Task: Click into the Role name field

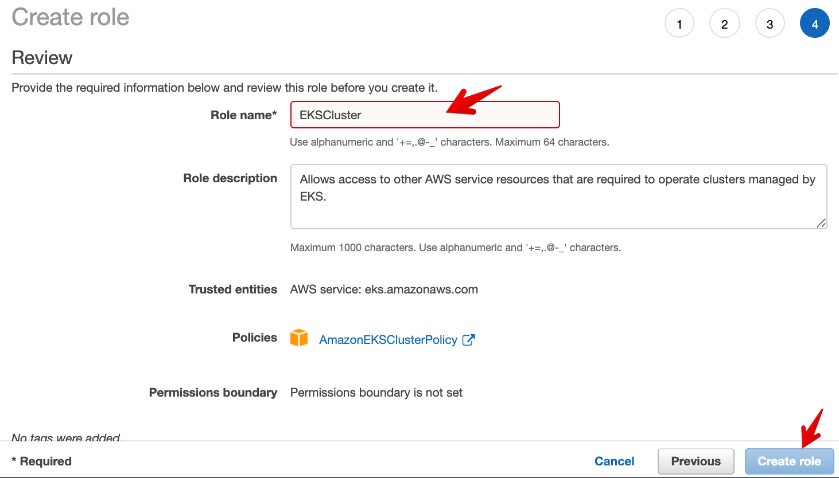Action: tap(425, 115)
